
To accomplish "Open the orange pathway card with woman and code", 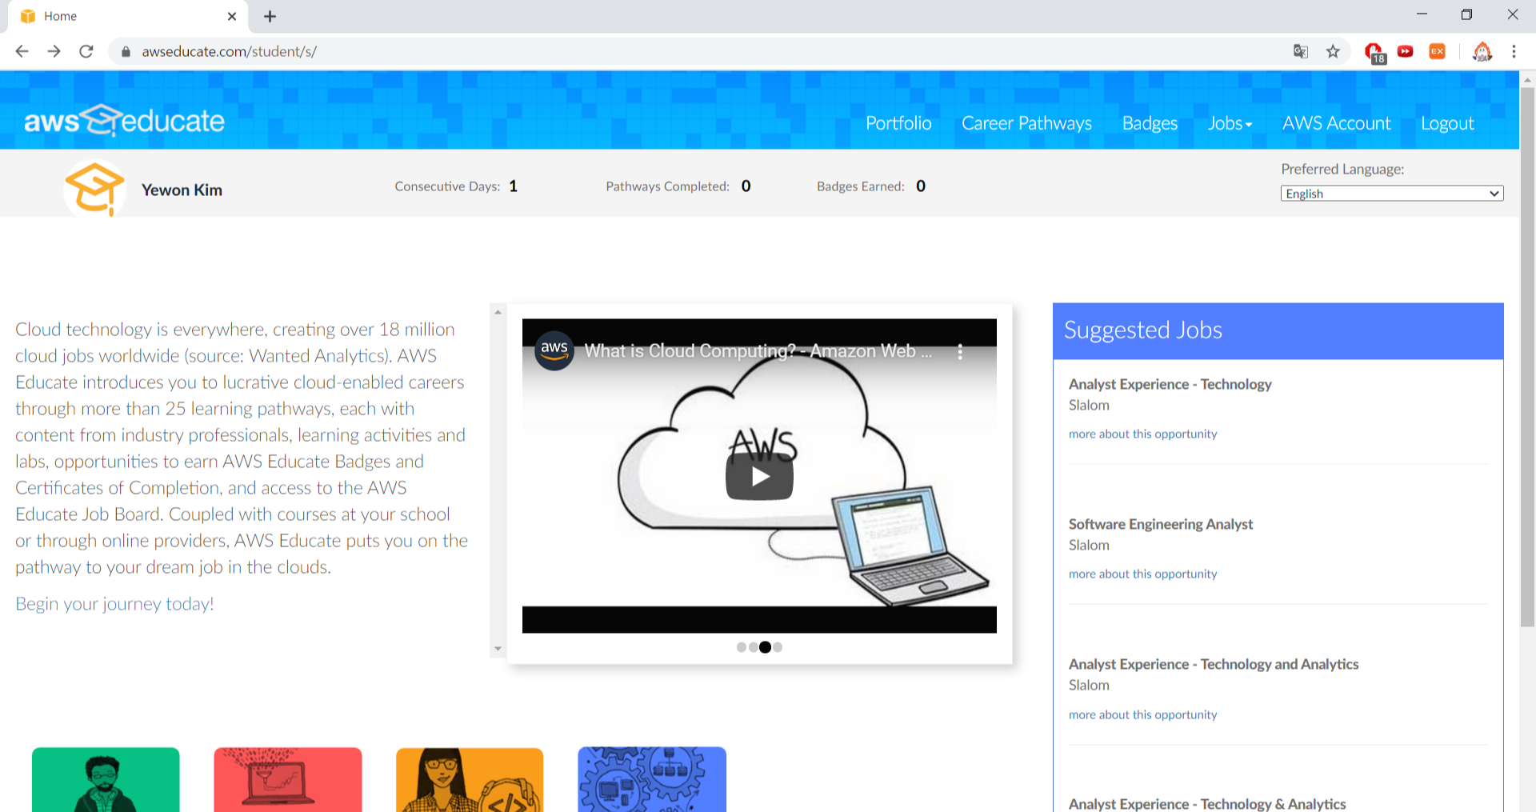I will tap(470, 779).
